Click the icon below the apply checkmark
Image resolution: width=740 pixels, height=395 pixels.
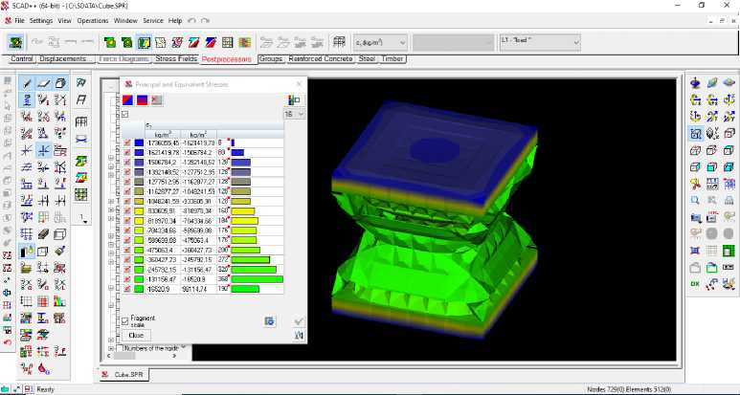tap(299, 335)
